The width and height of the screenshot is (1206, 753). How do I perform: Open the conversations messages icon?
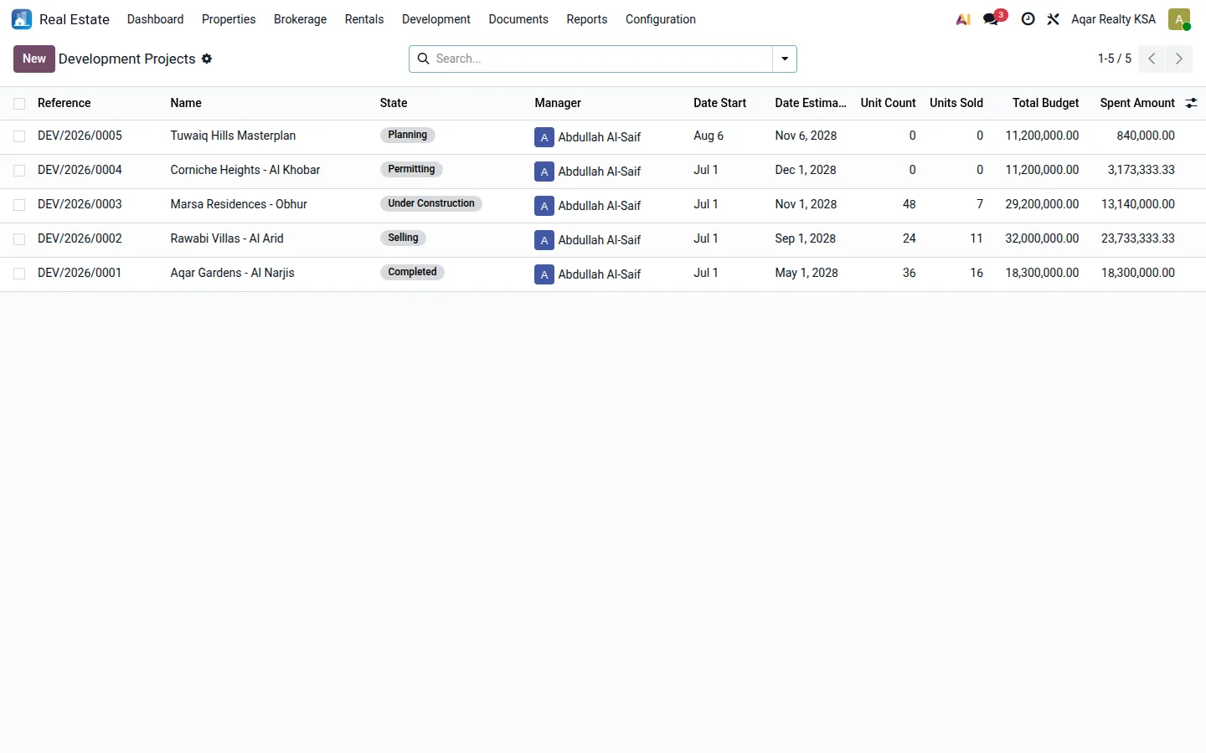[x=992, y=19]
